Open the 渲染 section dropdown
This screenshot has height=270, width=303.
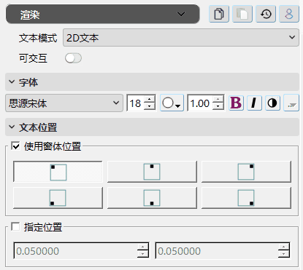click(x=102, y=14)
